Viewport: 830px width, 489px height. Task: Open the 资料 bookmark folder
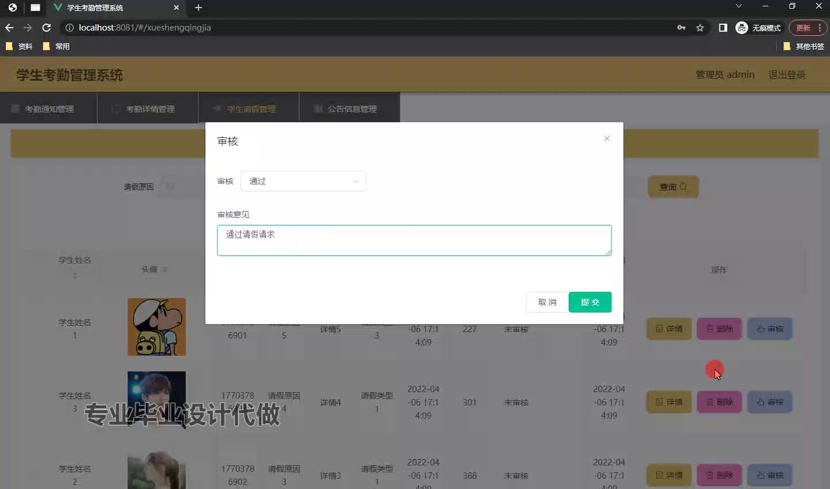(19, 46)
